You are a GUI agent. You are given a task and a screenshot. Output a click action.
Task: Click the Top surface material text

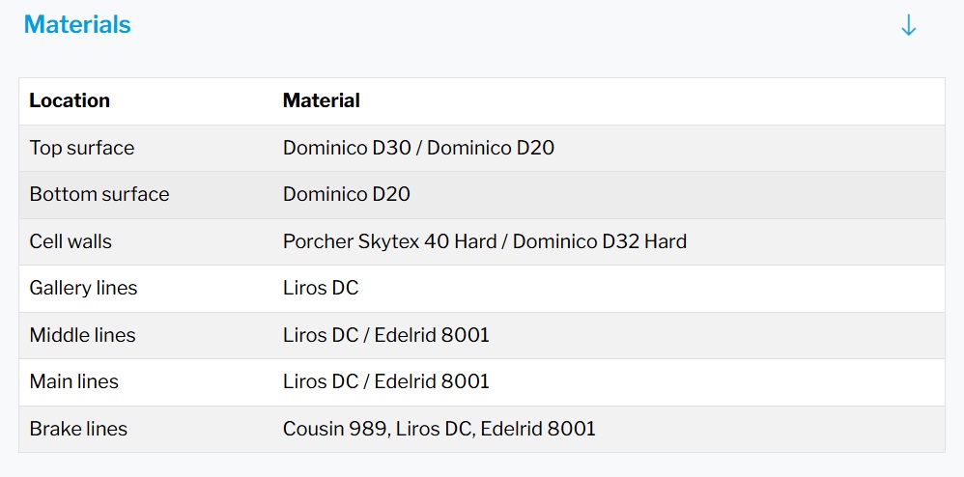(418, 148)
